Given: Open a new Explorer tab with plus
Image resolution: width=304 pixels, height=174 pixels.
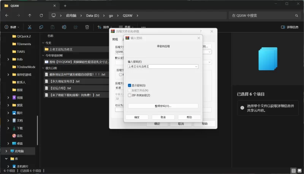Looking at the screenshot, I should (x=65, y=6).
